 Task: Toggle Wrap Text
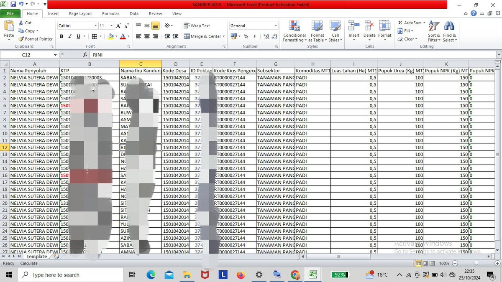pos(197,25)
